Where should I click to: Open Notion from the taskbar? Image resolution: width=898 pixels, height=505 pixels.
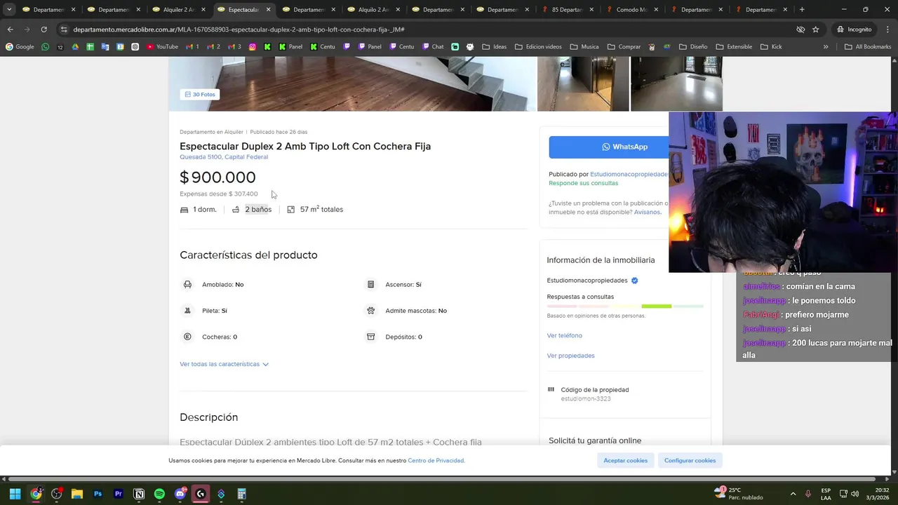139,494
